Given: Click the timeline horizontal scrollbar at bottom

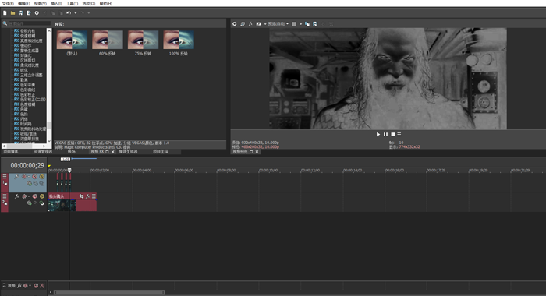Looking at the screenshot, I should pyautogui.click(x=109, y=292).
